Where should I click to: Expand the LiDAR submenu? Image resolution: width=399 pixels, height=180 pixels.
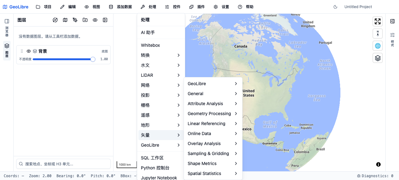(x=161, y=75)
